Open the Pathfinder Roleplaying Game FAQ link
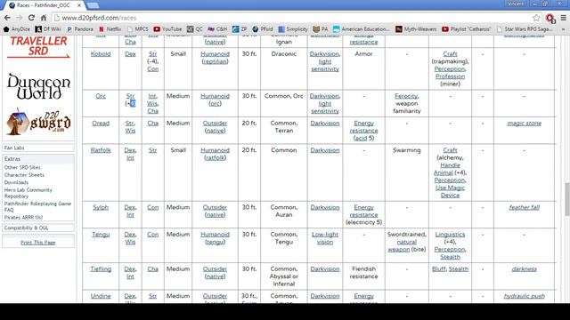Viewport: 570px width, 320px height. pyautogui.click(x=37, y=207)
